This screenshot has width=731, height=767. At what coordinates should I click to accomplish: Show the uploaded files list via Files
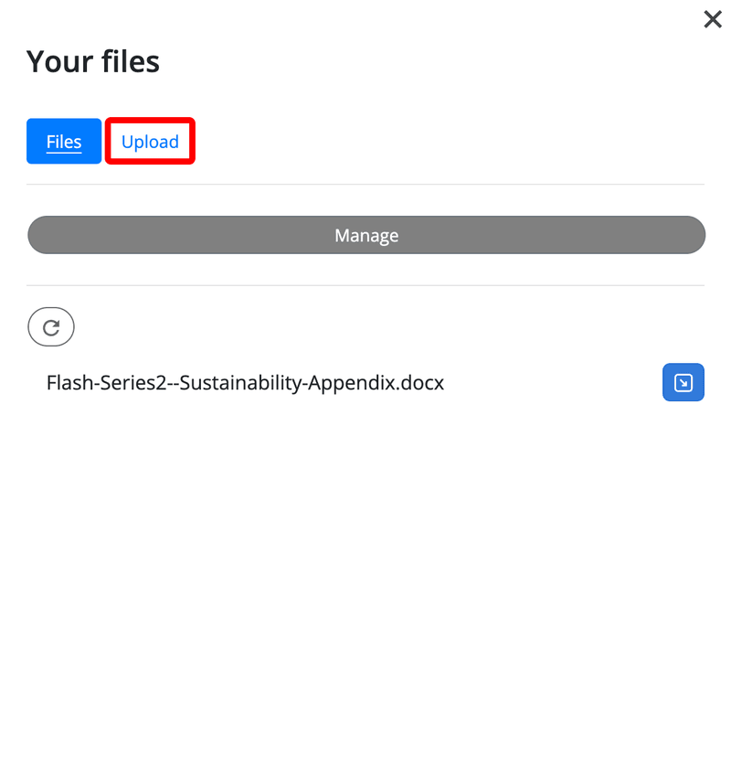point(64,142)
